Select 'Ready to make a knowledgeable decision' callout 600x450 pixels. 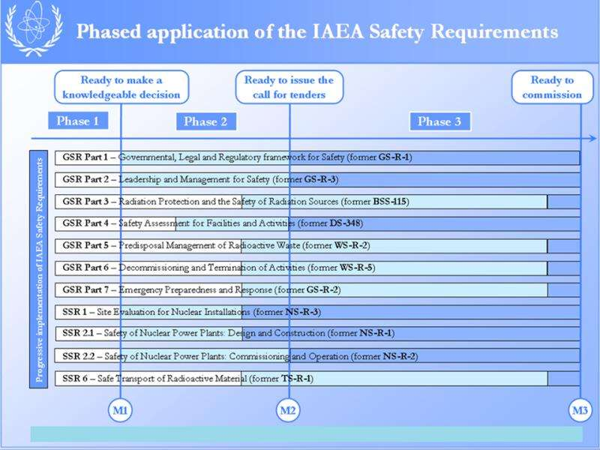click(x=121, y=88)
